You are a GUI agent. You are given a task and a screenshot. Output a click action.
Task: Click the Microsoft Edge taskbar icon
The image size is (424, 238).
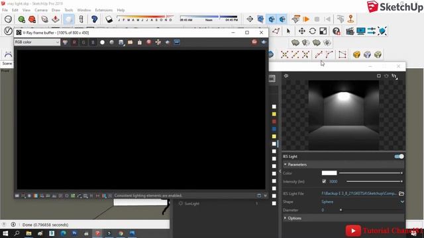click(64, 233)
